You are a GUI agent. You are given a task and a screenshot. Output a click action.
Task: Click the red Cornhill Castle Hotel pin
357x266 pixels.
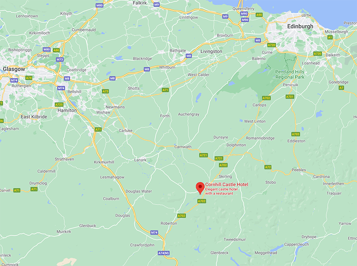click(x=200, y=188)
